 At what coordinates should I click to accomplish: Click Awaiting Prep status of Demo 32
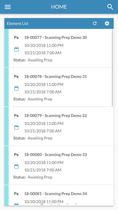(x=40, y=138)
